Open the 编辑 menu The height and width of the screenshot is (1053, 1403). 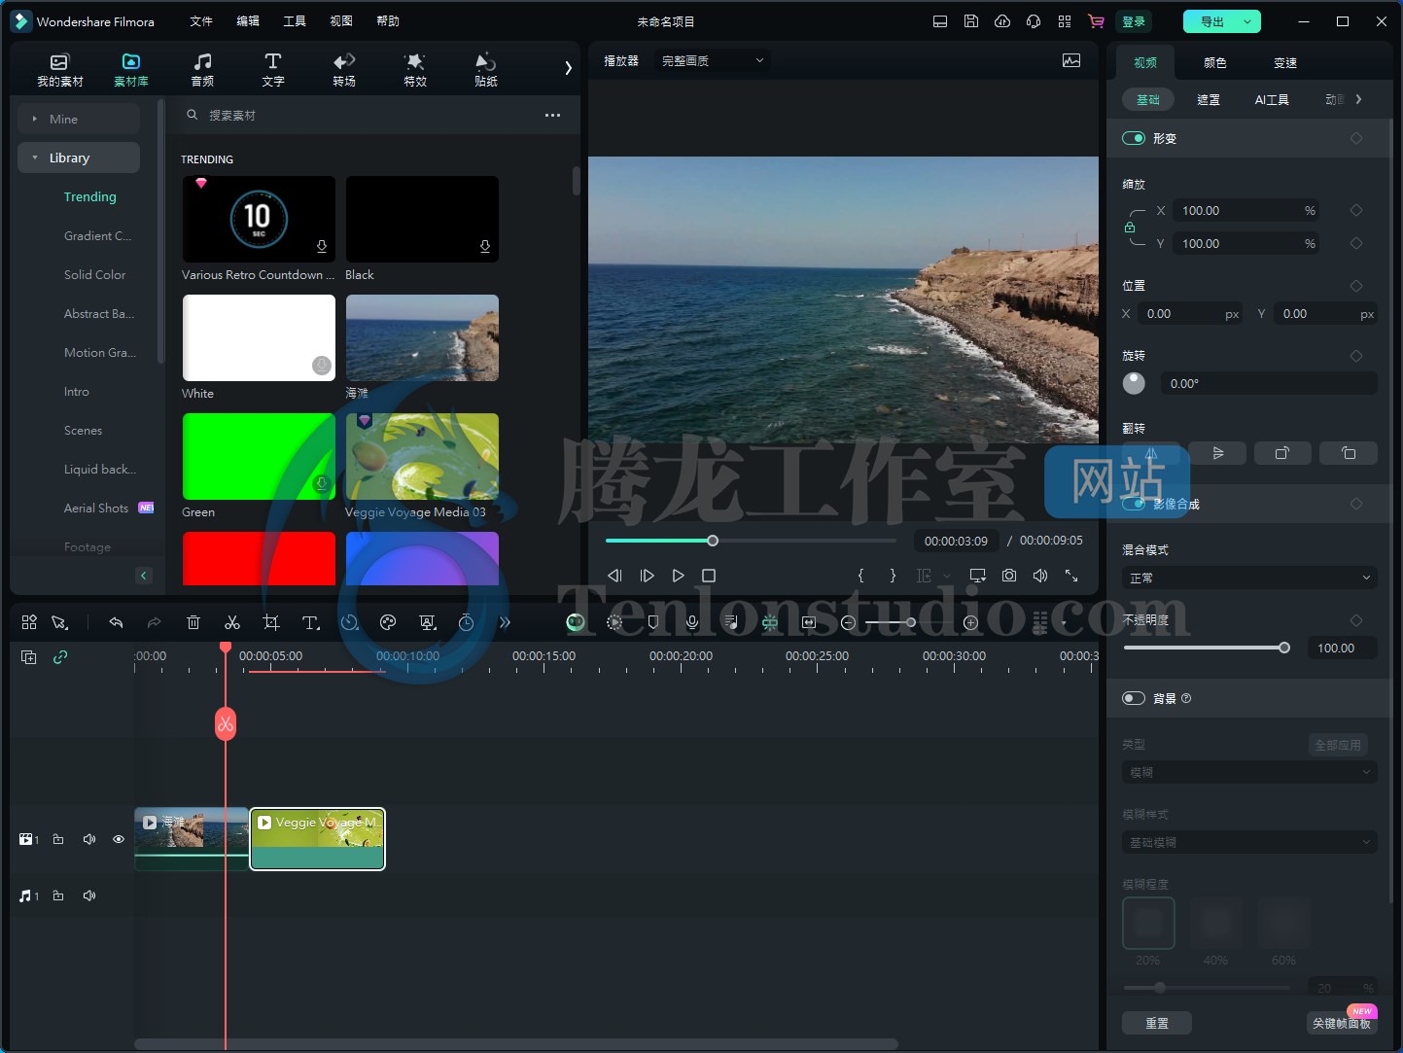click(248, 21)
